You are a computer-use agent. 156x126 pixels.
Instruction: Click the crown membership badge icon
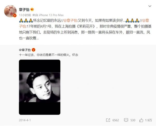(32, 10)
